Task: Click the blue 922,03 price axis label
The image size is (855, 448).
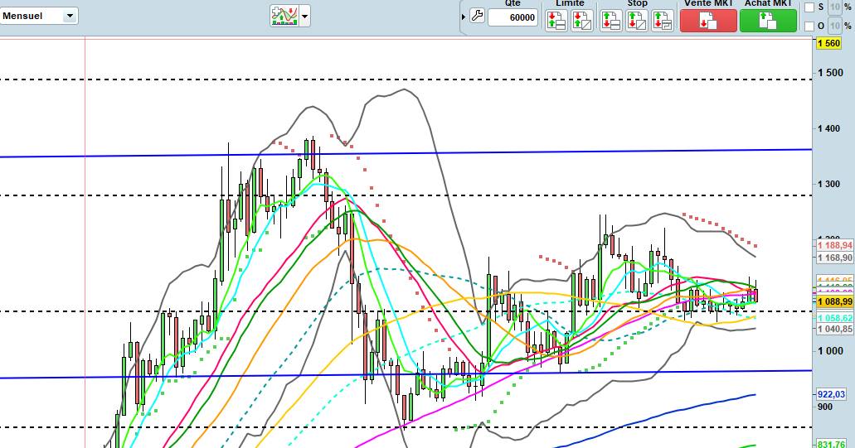Action: click(832, 395)
